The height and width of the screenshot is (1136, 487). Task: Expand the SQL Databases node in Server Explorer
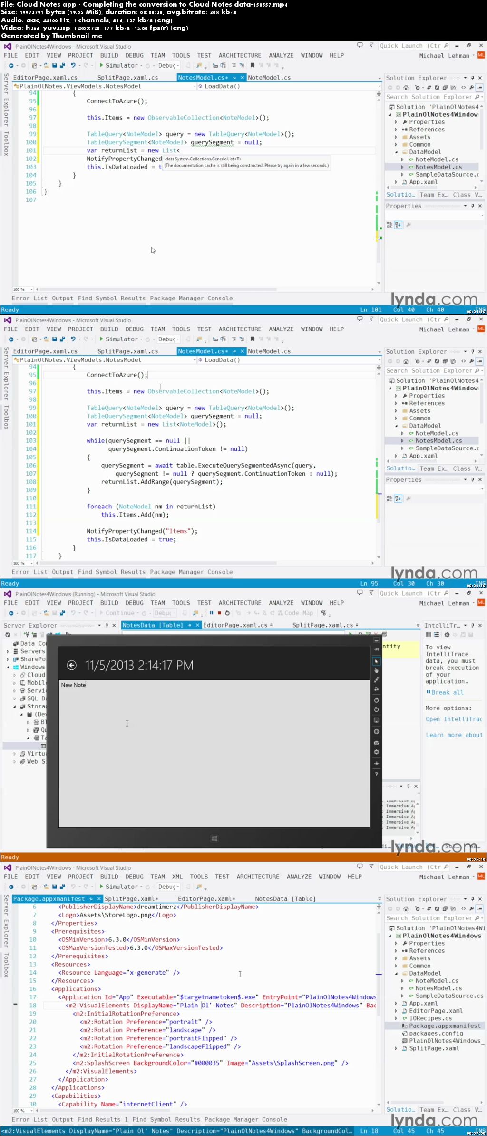coord(14,698)
